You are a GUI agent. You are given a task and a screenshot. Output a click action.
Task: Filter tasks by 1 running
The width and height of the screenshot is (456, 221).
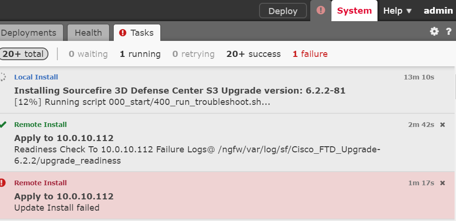(x=140, y=54)
